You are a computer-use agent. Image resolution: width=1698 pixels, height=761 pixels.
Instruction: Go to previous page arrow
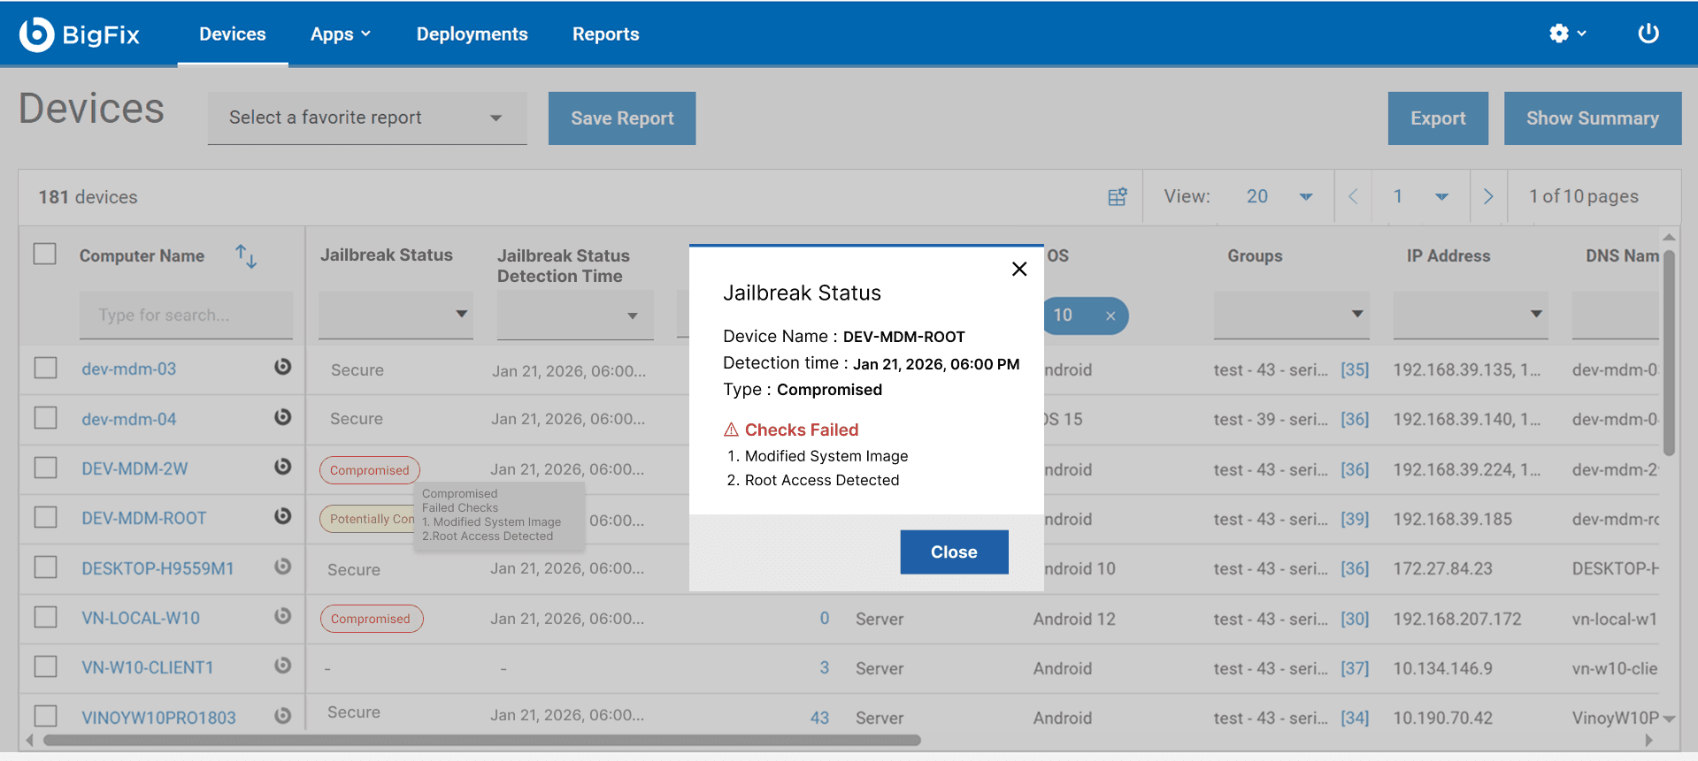click(x=1353, y=196)
